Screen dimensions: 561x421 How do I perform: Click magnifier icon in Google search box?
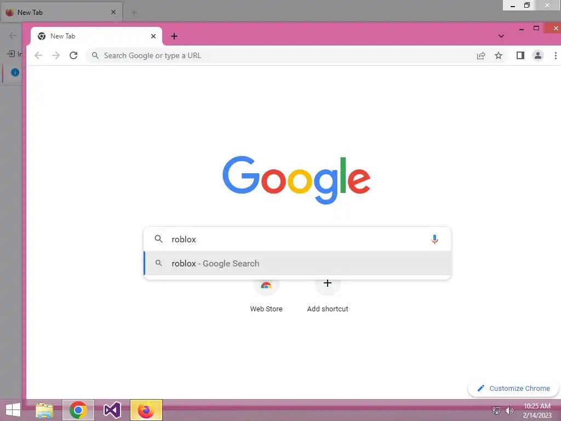158,239
